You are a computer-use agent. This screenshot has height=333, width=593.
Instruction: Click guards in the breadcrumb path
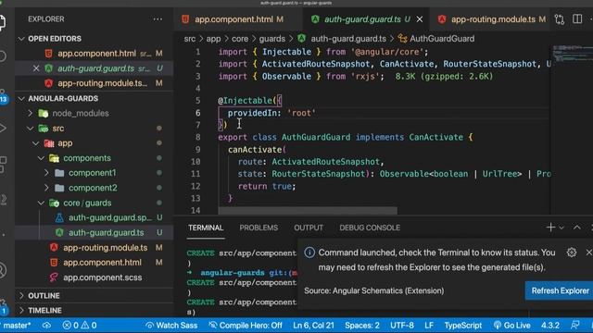point(271,39)
